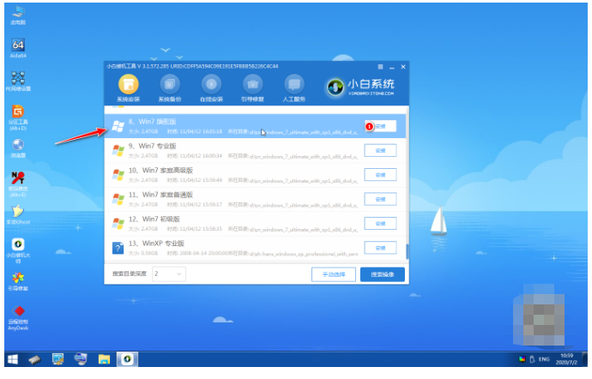
Task: Click 安装 button for Win7 家庭高级版
Action: [x=380, y=175]
